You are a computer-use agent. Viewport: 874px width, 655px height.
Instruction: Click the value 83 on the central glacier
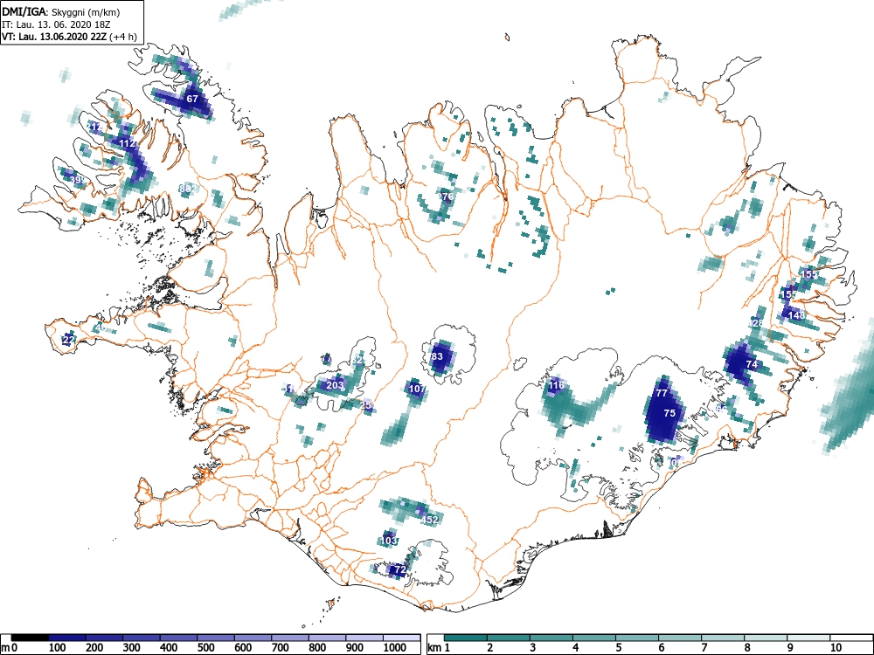tap(437, 356)
